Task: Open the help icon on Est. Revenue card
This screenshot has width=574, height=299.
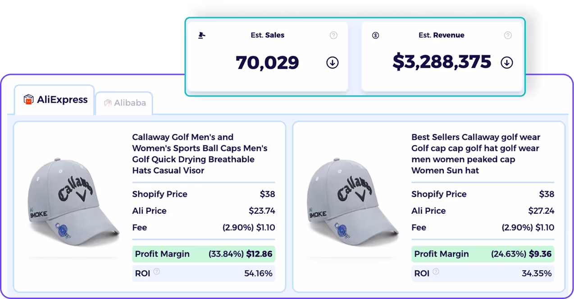Action: [x=508, y=35]
